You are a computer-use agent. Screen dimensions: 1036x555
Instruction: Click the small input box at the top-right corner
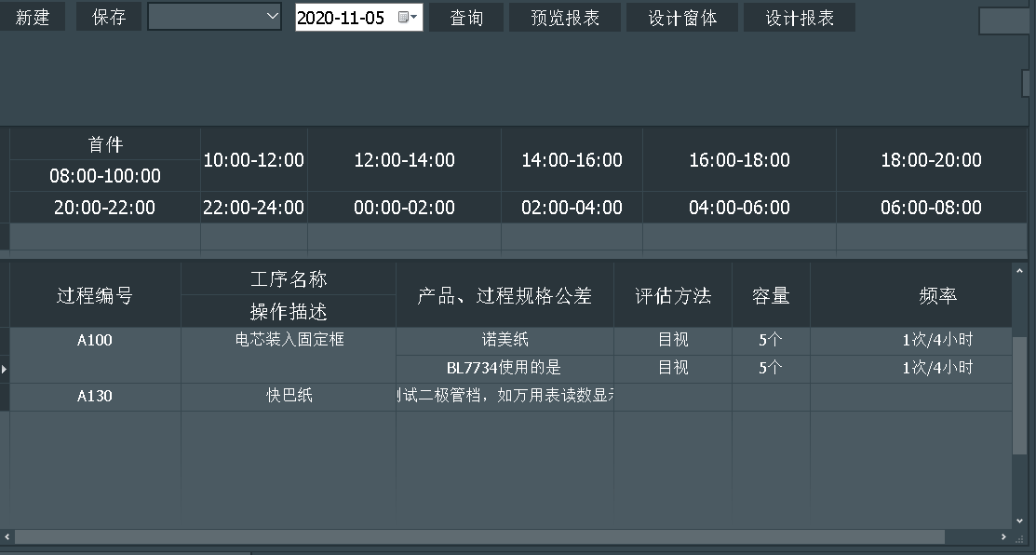tap(1004, 19)
